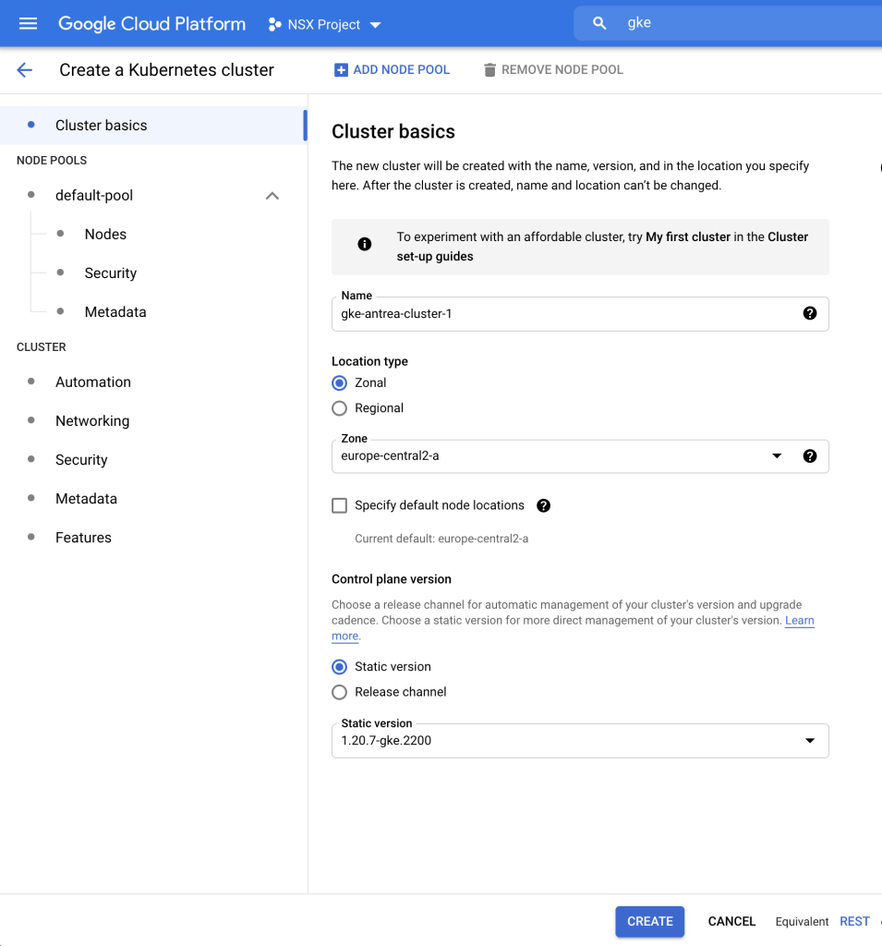Click help icon beside Zone dropdown
The height and width of the screenshot is (946, 882).
pyautogui.click(x=810, y=455)
